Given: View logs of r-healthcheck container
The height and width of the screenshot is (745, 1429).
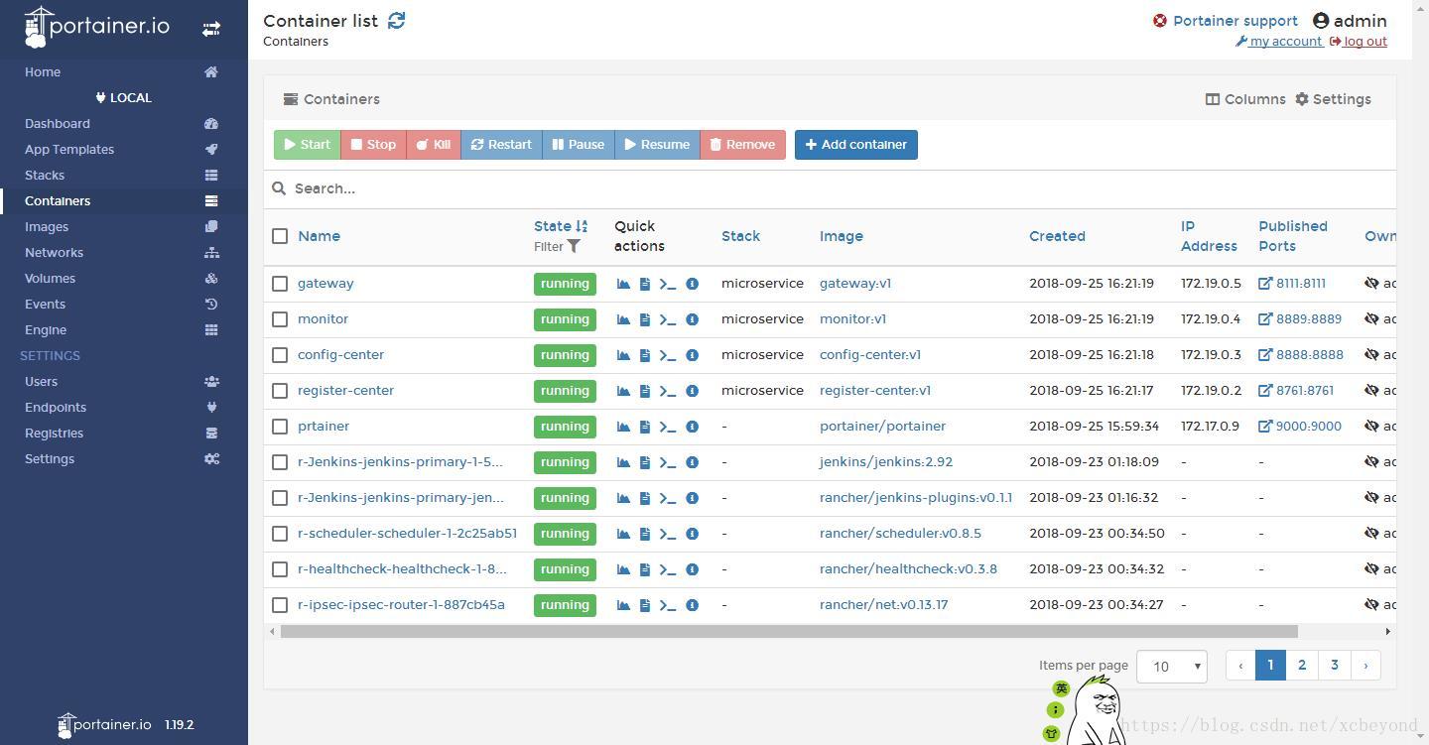Looking at the screenshot, I should click(645, 569).
